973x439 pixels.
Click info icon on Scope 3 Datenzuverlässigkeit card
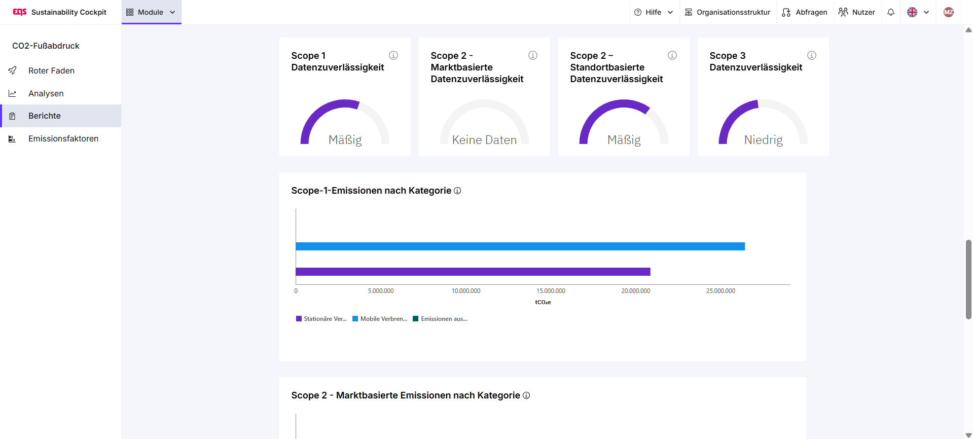[811, 55]
